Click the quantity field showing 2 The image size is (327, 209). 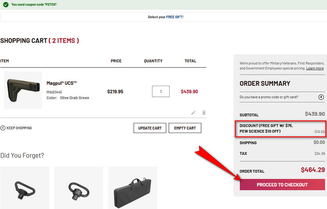161,91
